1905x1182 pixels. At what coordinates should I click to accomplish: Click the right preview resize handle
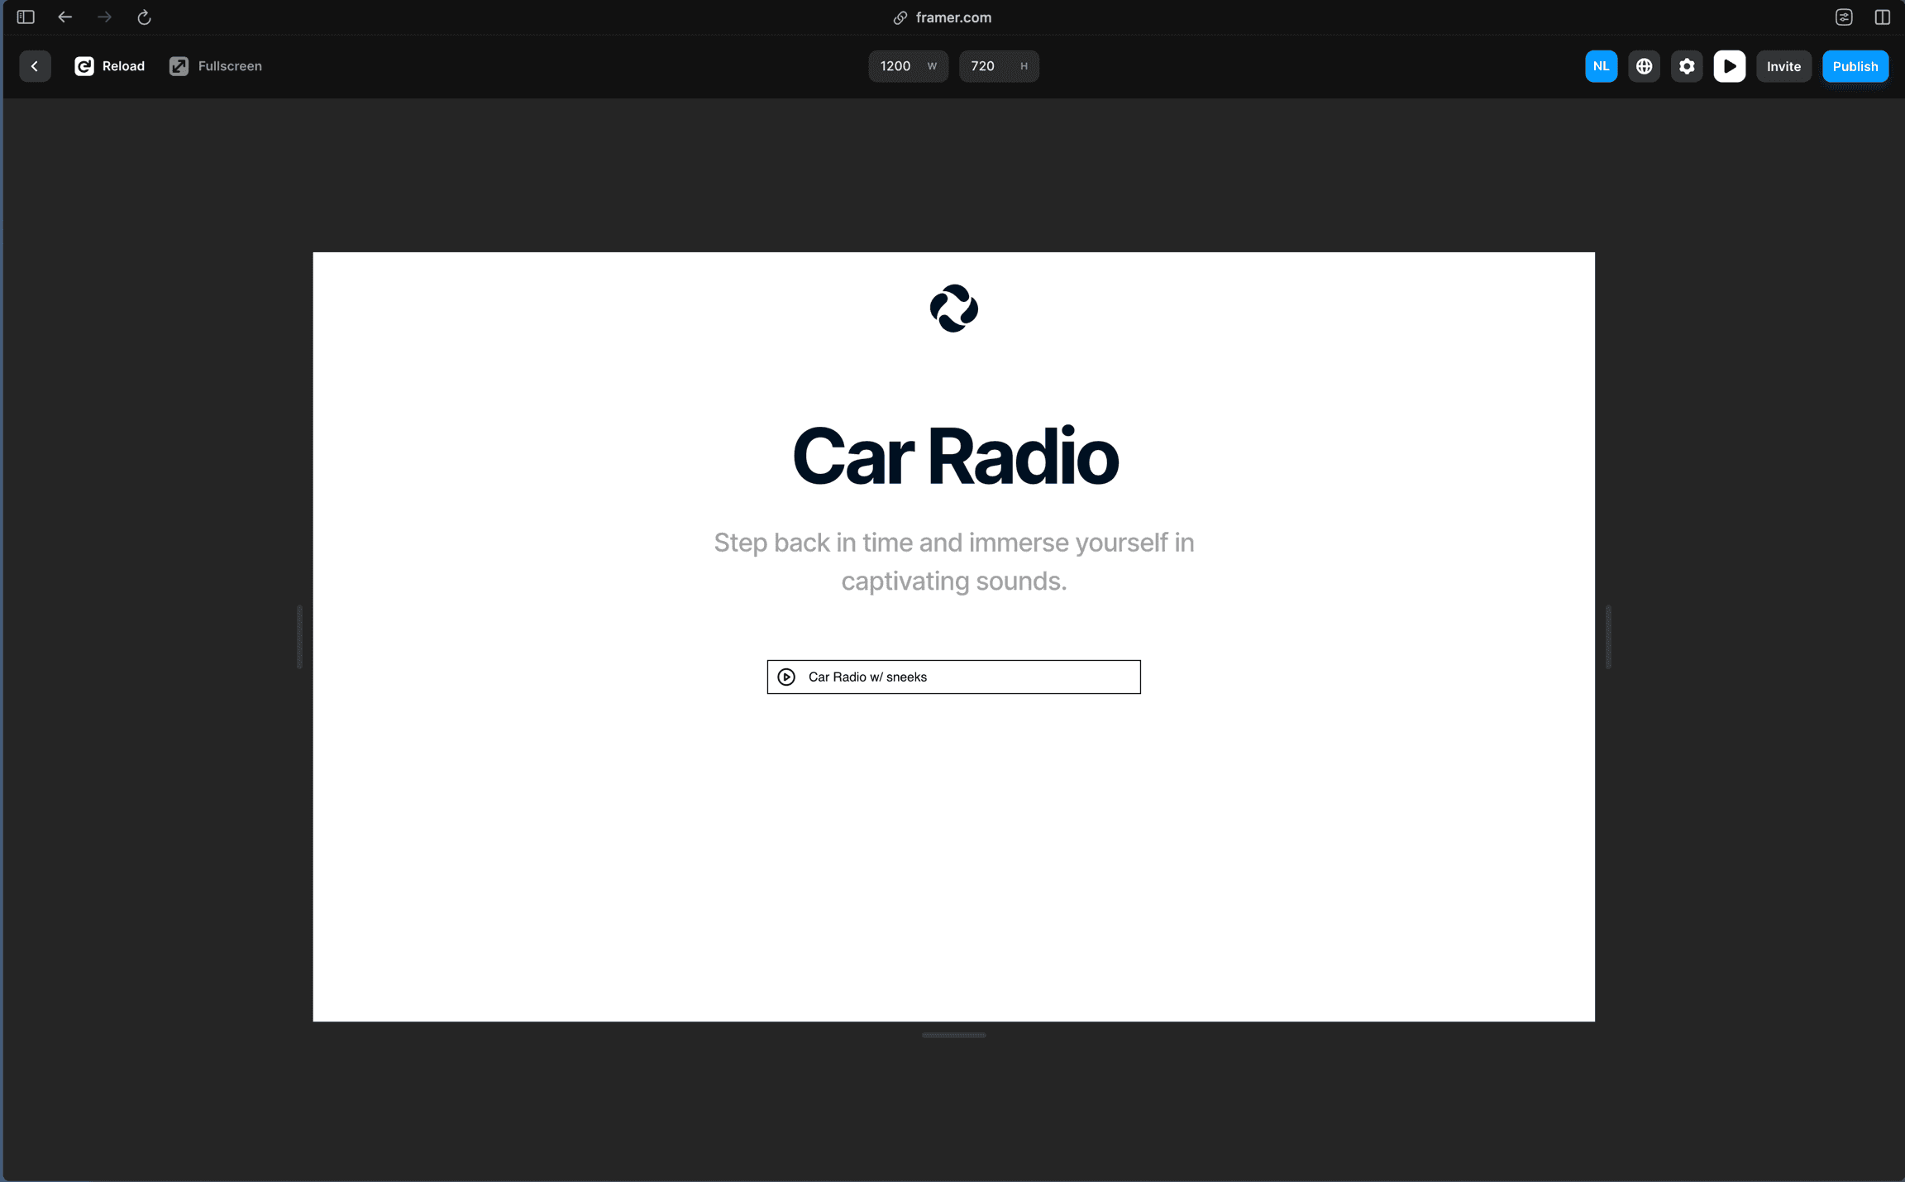point(1608,637)
